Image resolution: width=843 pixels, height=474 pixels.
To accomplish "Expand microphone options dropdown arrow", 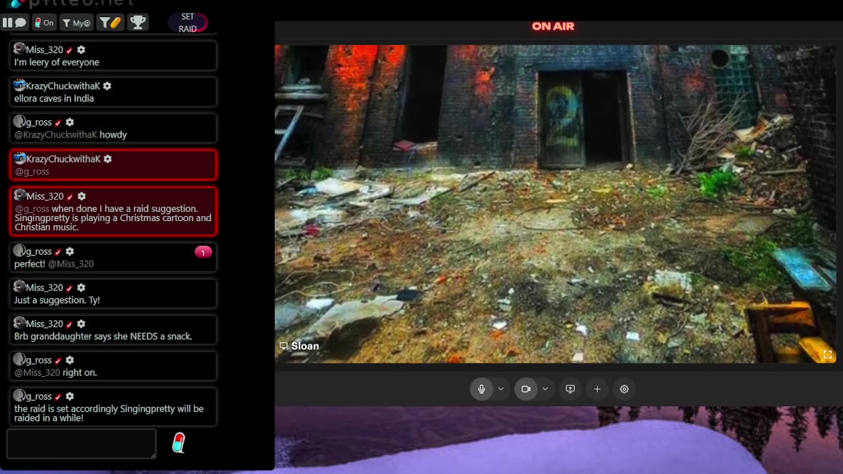I will point(501,389).
